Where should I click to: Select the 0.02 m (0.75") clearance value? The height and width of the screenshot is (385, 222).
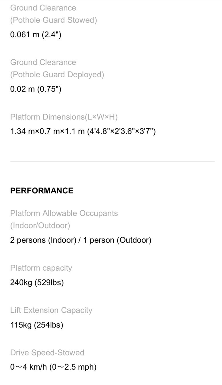36,89
